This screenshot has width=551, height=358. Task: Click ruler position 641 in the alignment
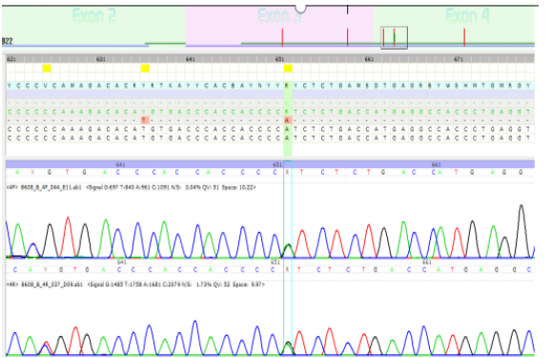coord(190,59)
